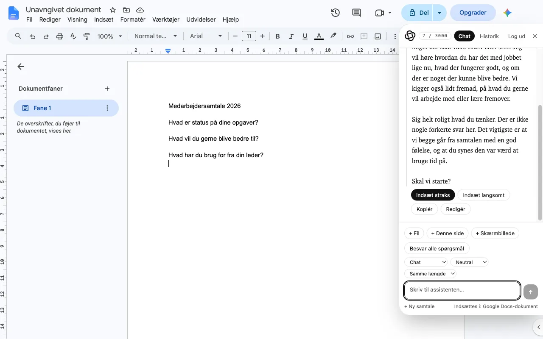Open the Neutral tone dropdown

pos(469,262)
